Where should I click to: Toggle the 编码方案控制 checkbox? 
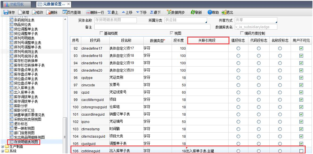pos(242,33)
